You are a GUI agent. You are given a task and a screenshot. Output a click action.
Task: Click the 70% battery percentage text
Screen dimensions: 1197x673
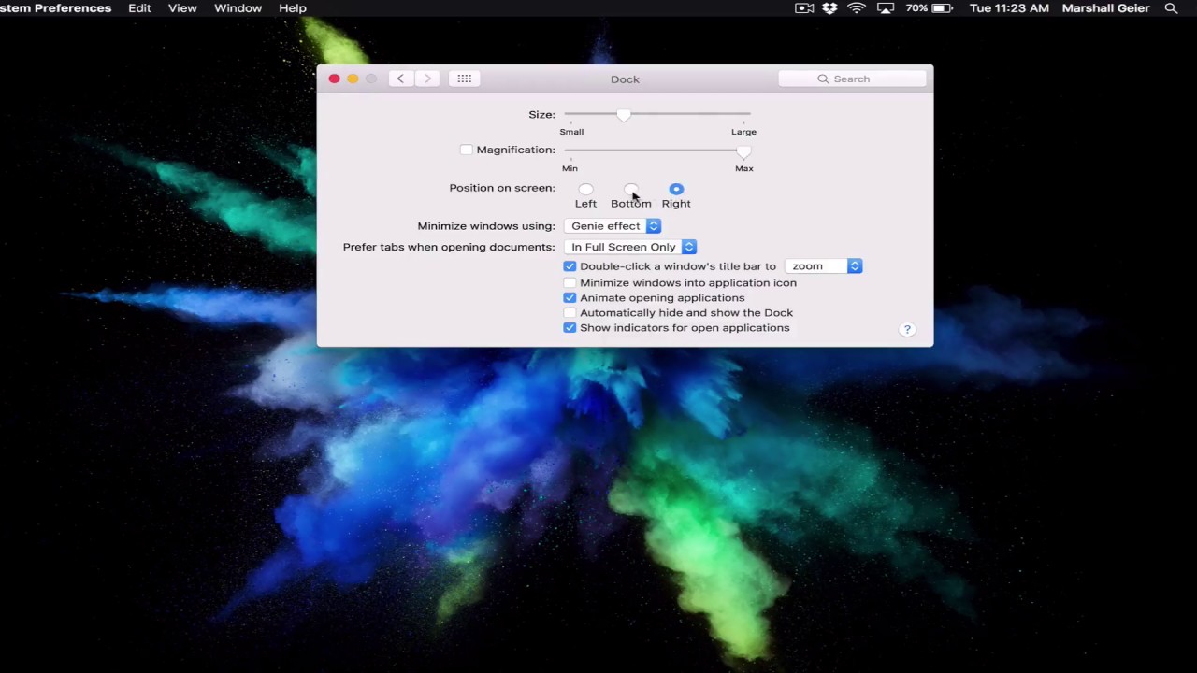916,8
